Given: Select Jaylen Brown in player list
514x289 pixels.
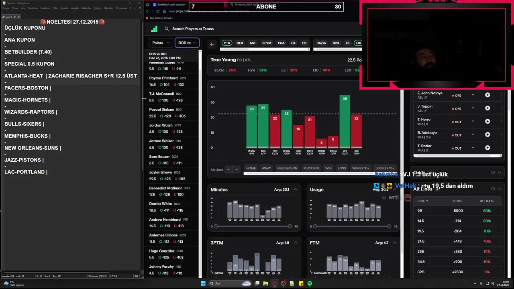Looking at the screenshot, I should (172, 175).
